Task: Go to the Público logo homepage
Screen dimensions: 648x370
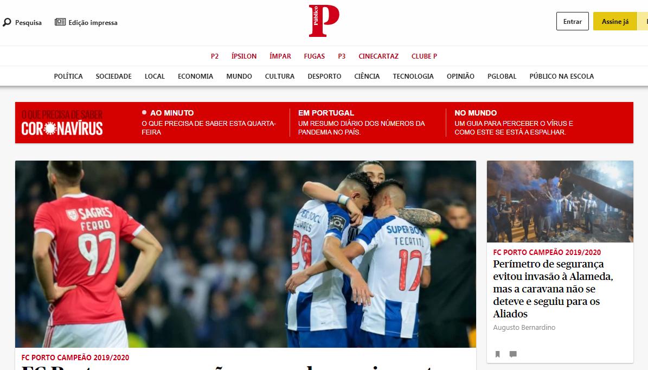Action: tap(324, 21)
